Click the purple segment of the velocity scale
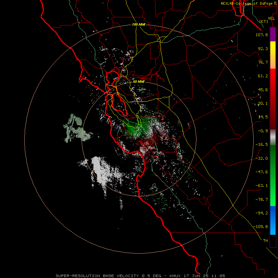The image size is (278, 278). click(273, 35)
